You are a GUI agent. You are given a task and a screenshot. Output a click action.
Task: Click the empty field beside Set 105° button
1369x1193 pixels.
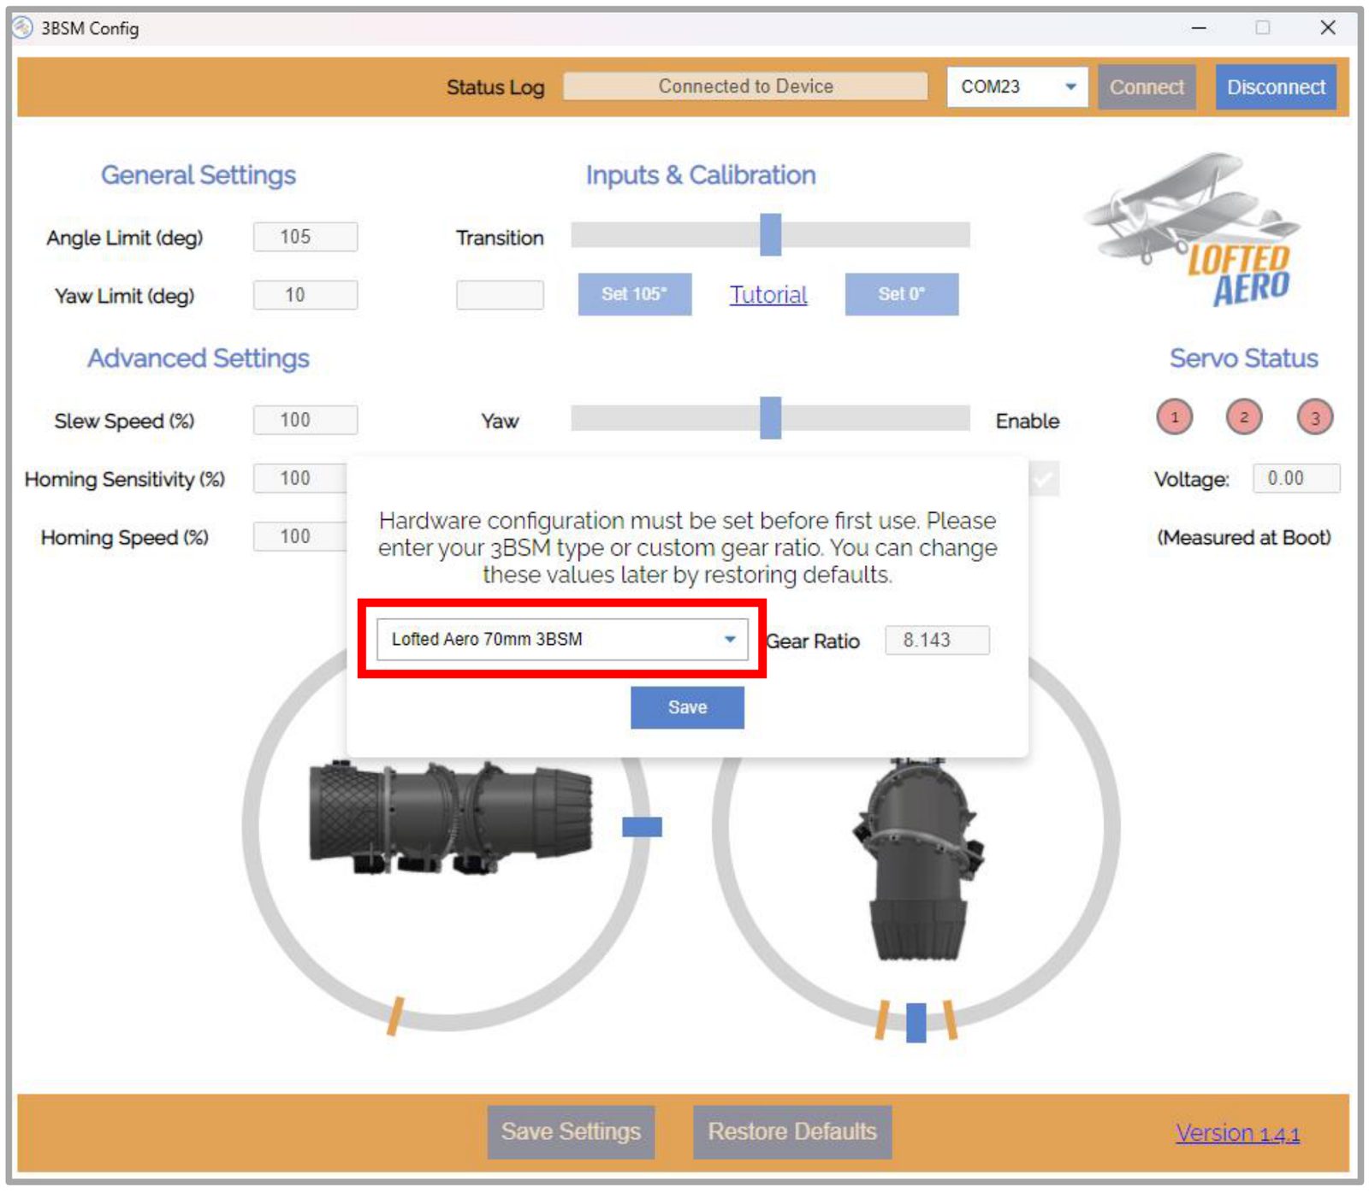[x=500, y=295]
